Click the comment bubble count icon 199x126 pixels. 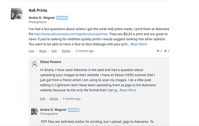pos(165,51)
